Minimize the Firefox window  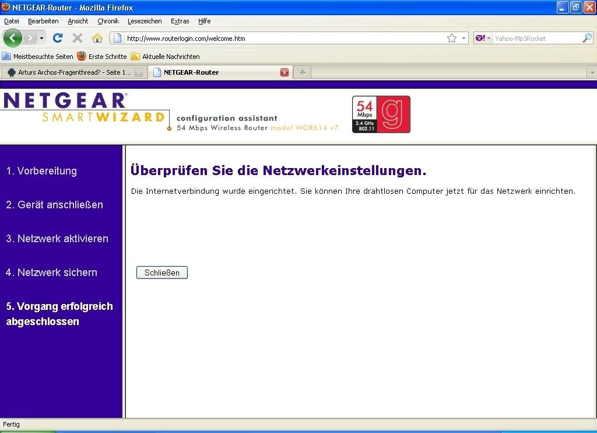pyautogui.click(x=563, y=7)
